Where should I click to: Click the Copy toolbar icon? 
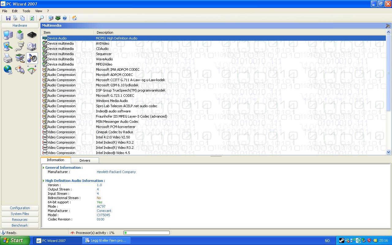(x=22, y=18)
